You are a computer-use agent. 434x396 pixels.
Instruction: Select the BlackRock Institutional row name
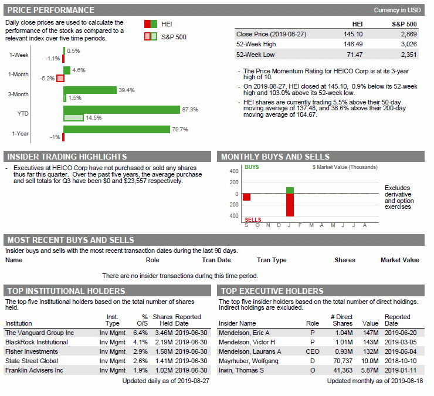[x=36, y=343]
